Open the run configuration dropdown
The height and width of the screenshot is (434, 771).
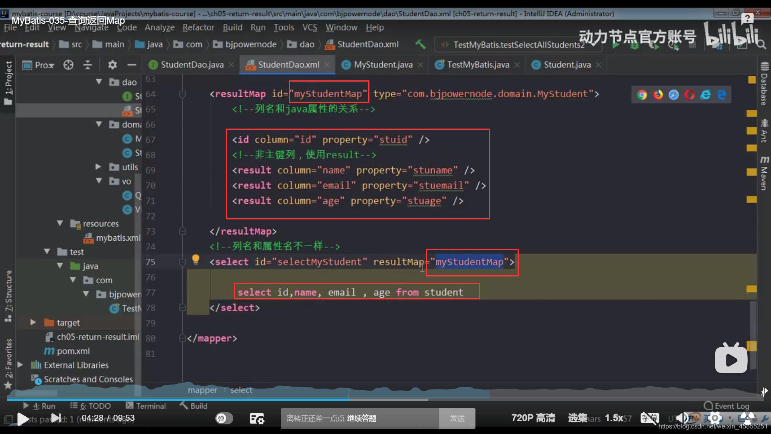pos(518,45)
